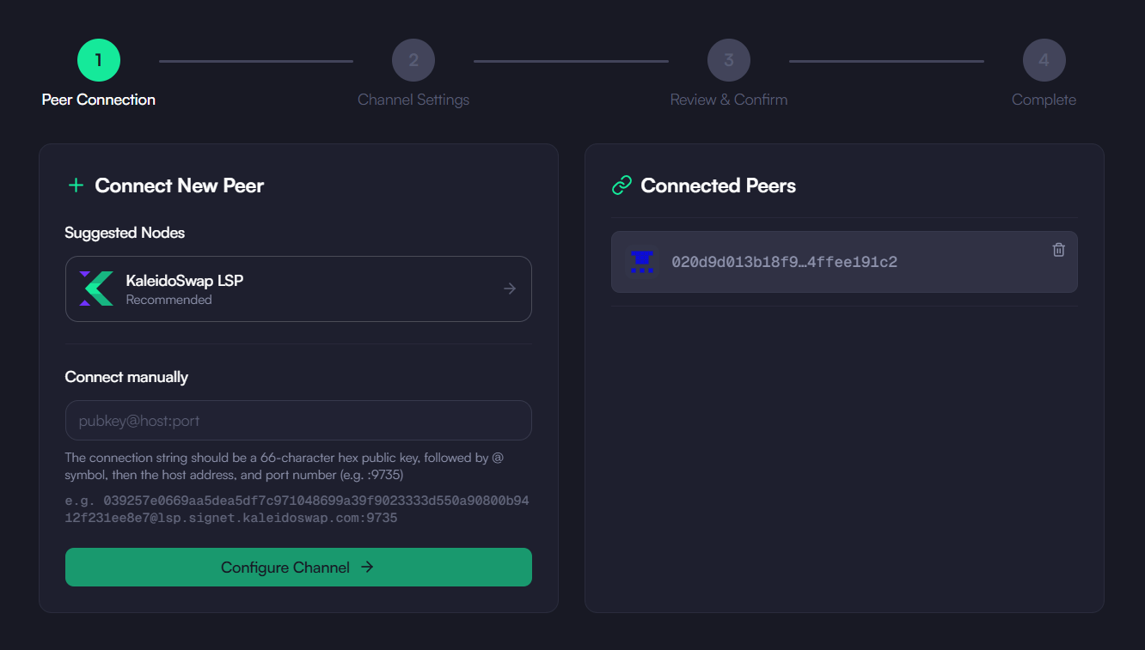Open Channel Settings step label
This screenshot has width=1145, height=650.
[413, 100]
